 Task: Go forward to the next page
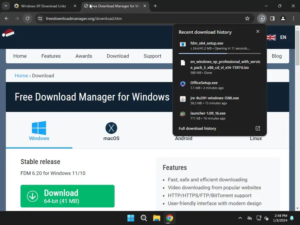tap(17, 18)
